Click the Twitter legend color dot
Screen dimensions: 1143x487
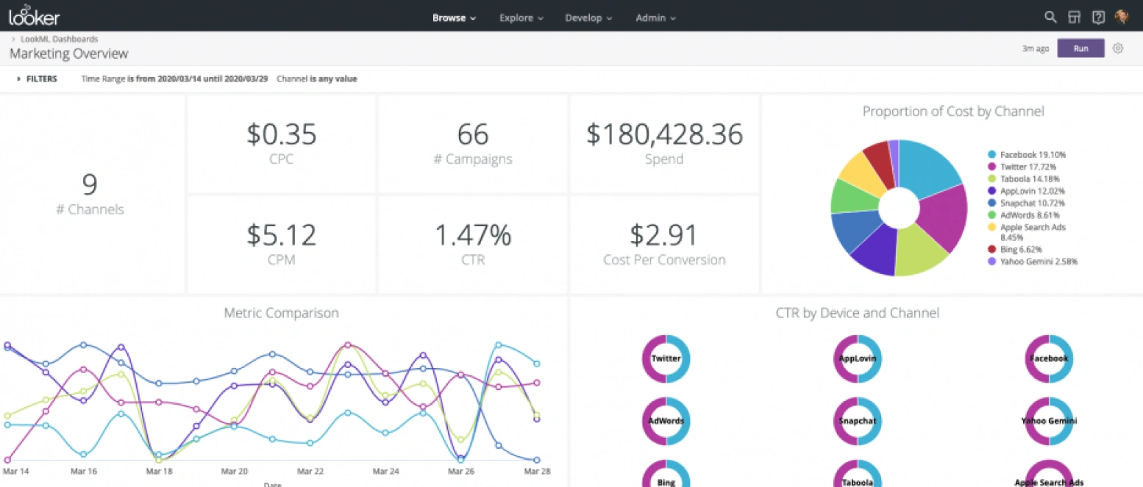pos(992,167)
